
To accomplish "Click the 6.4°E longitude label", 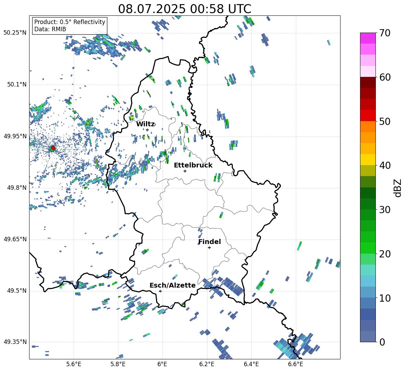I will [x=251, y=364].
